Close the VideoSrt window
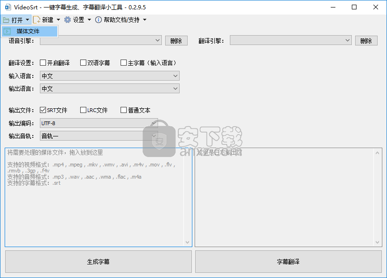387x278 pixels. (376, 7)
